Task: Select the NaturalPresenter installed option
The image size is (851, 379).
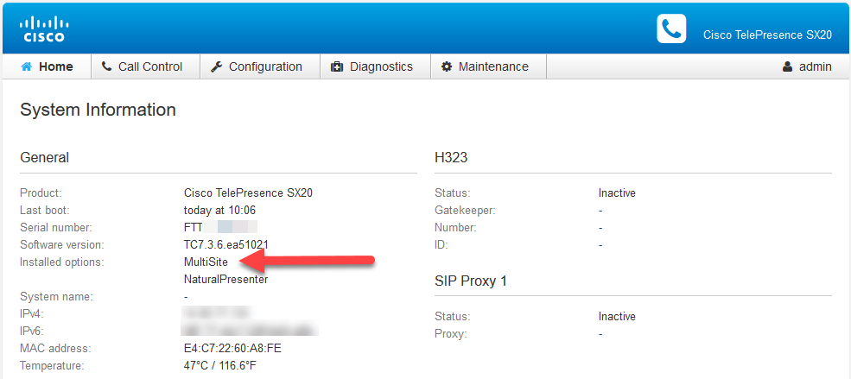Action: 225,279
